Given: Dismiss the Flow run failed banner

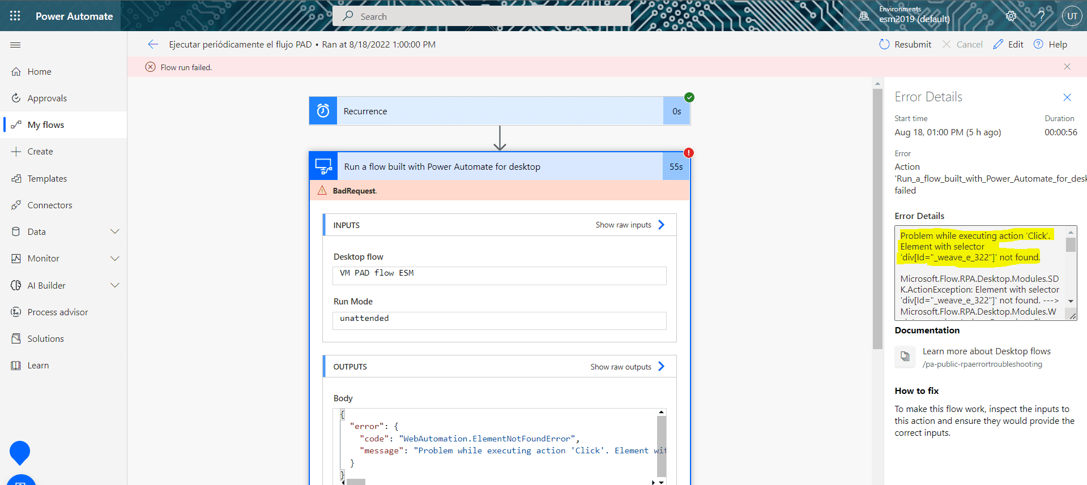Looking at the screenshot, I should click(x=1067, y=67).
